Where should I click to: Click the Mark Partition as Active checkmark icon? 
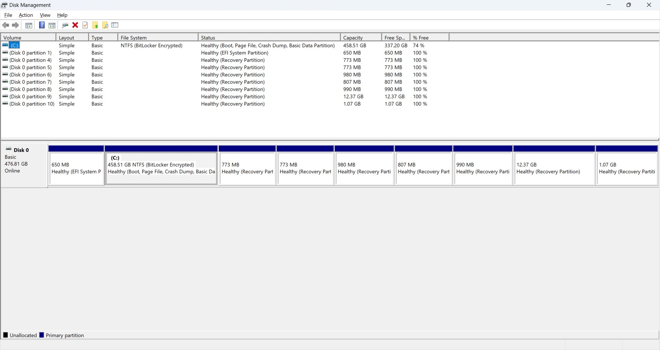pyautogui.click(x=85, y=25)
